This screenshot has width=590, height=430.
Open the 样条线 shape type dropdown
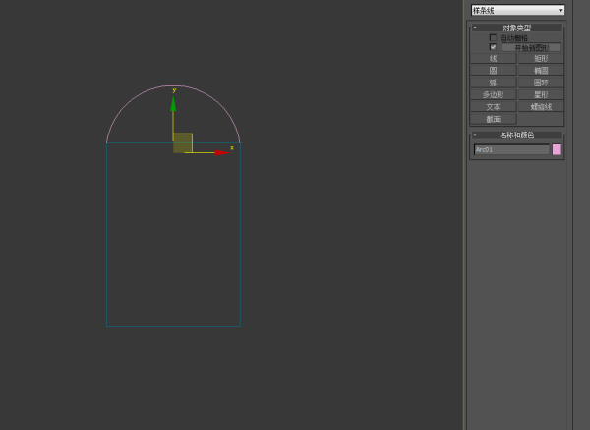point(518,10)
